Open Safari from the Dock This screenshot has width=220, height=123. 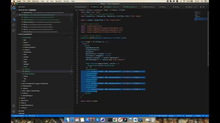tap(72, 120)
